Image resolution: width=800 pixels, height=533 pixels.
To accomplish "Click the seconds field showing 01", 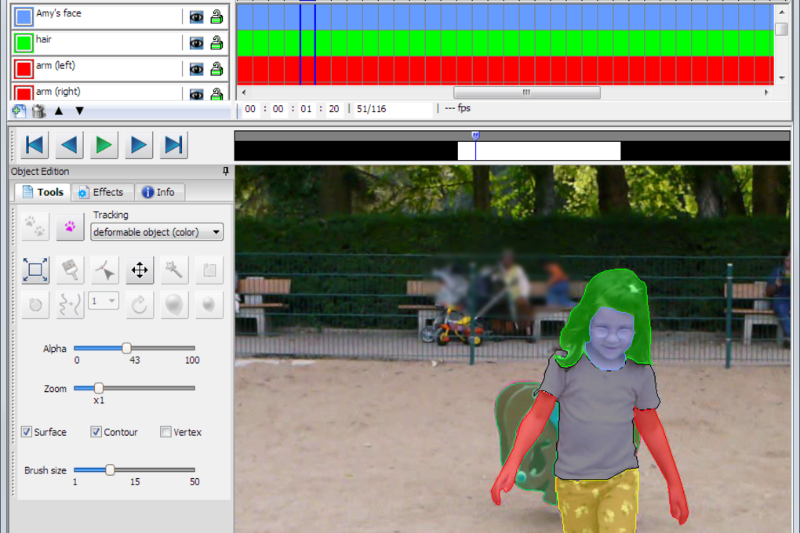I will pyautogui.click(x=306, y=109).
